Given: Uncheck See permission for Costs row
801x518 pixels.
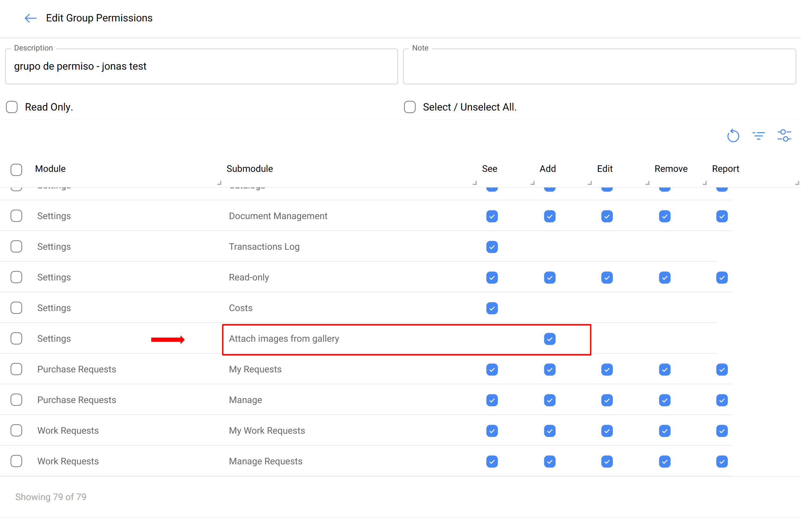Looking at the screenshot, I should click(492, 308).
